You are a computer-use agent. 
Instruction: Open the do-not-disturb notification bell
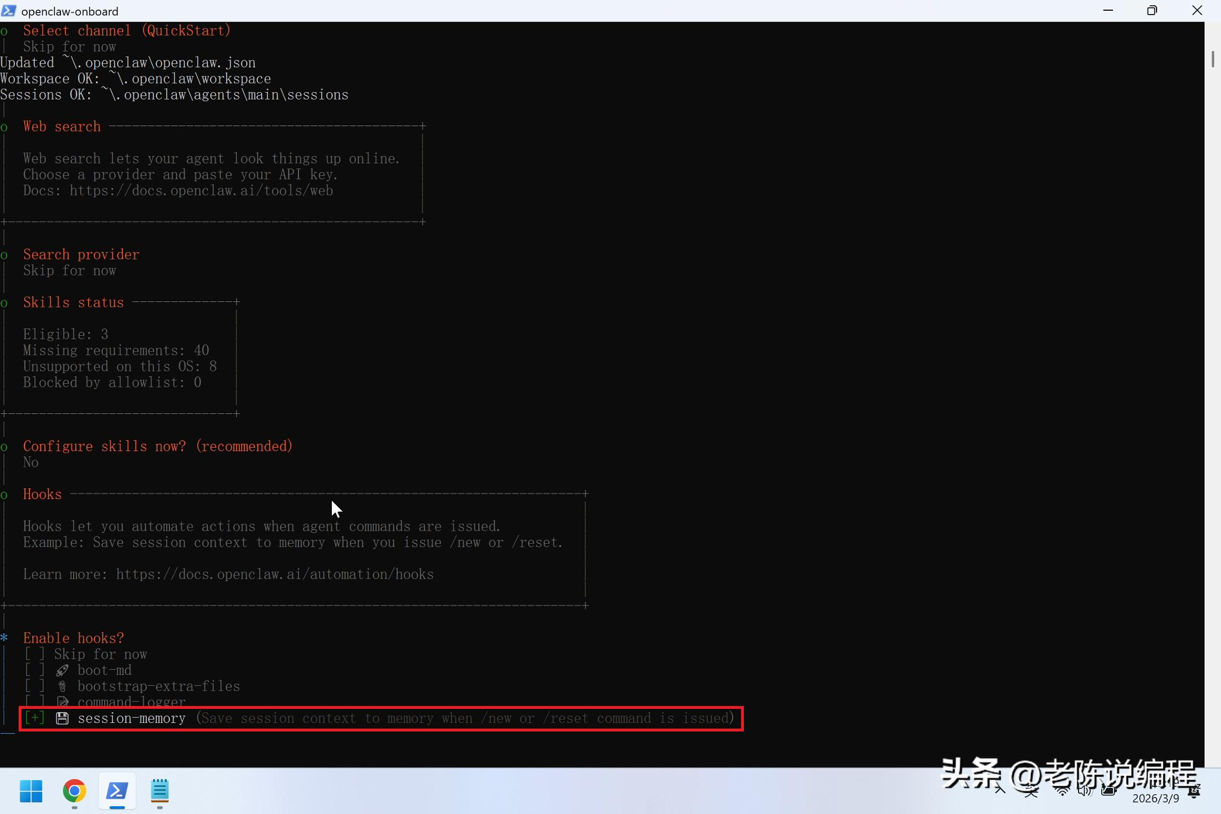pos(1194,791)
